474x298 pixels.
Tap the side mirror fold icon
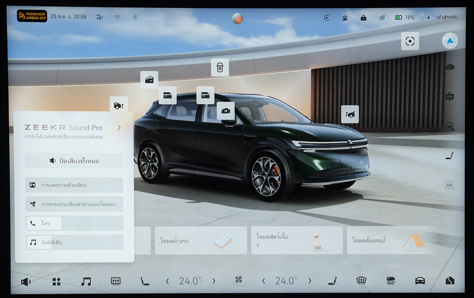pos(226,111)
